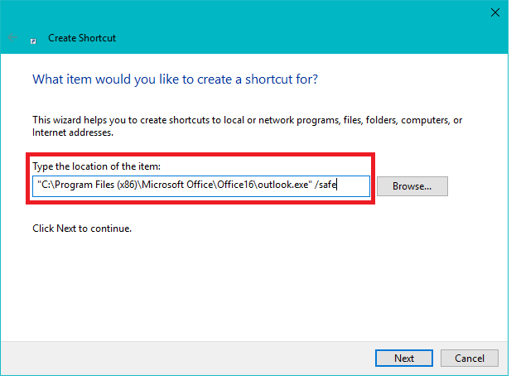Click the 'Click Next to continue' text

coord(82,228)
